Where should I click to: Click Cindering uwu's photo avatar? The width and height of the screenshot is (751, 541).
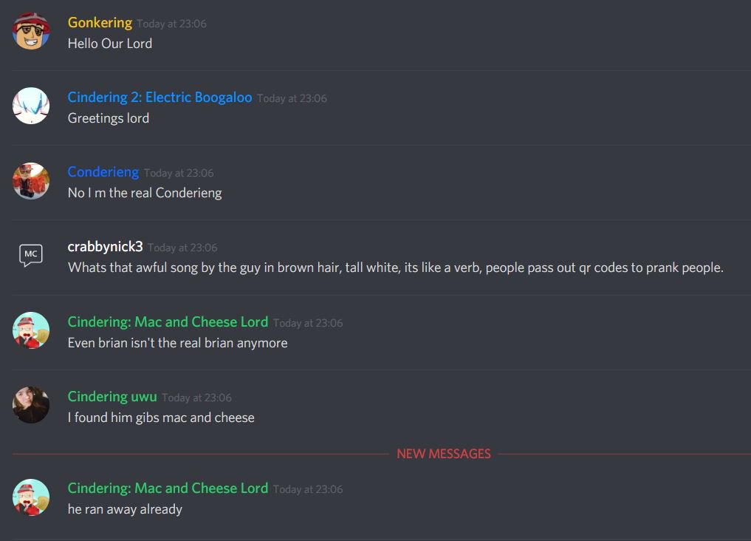click(x=31, y=405)
